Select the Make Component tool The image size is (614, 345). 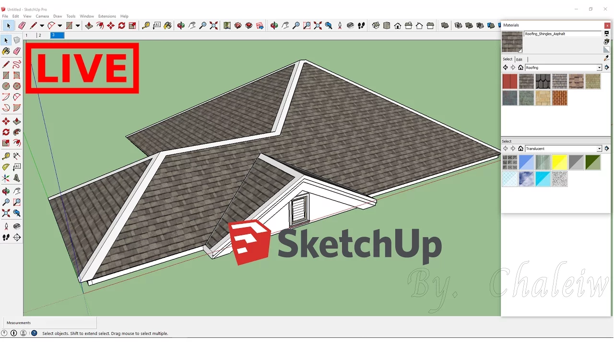click(x=17, y=40)
